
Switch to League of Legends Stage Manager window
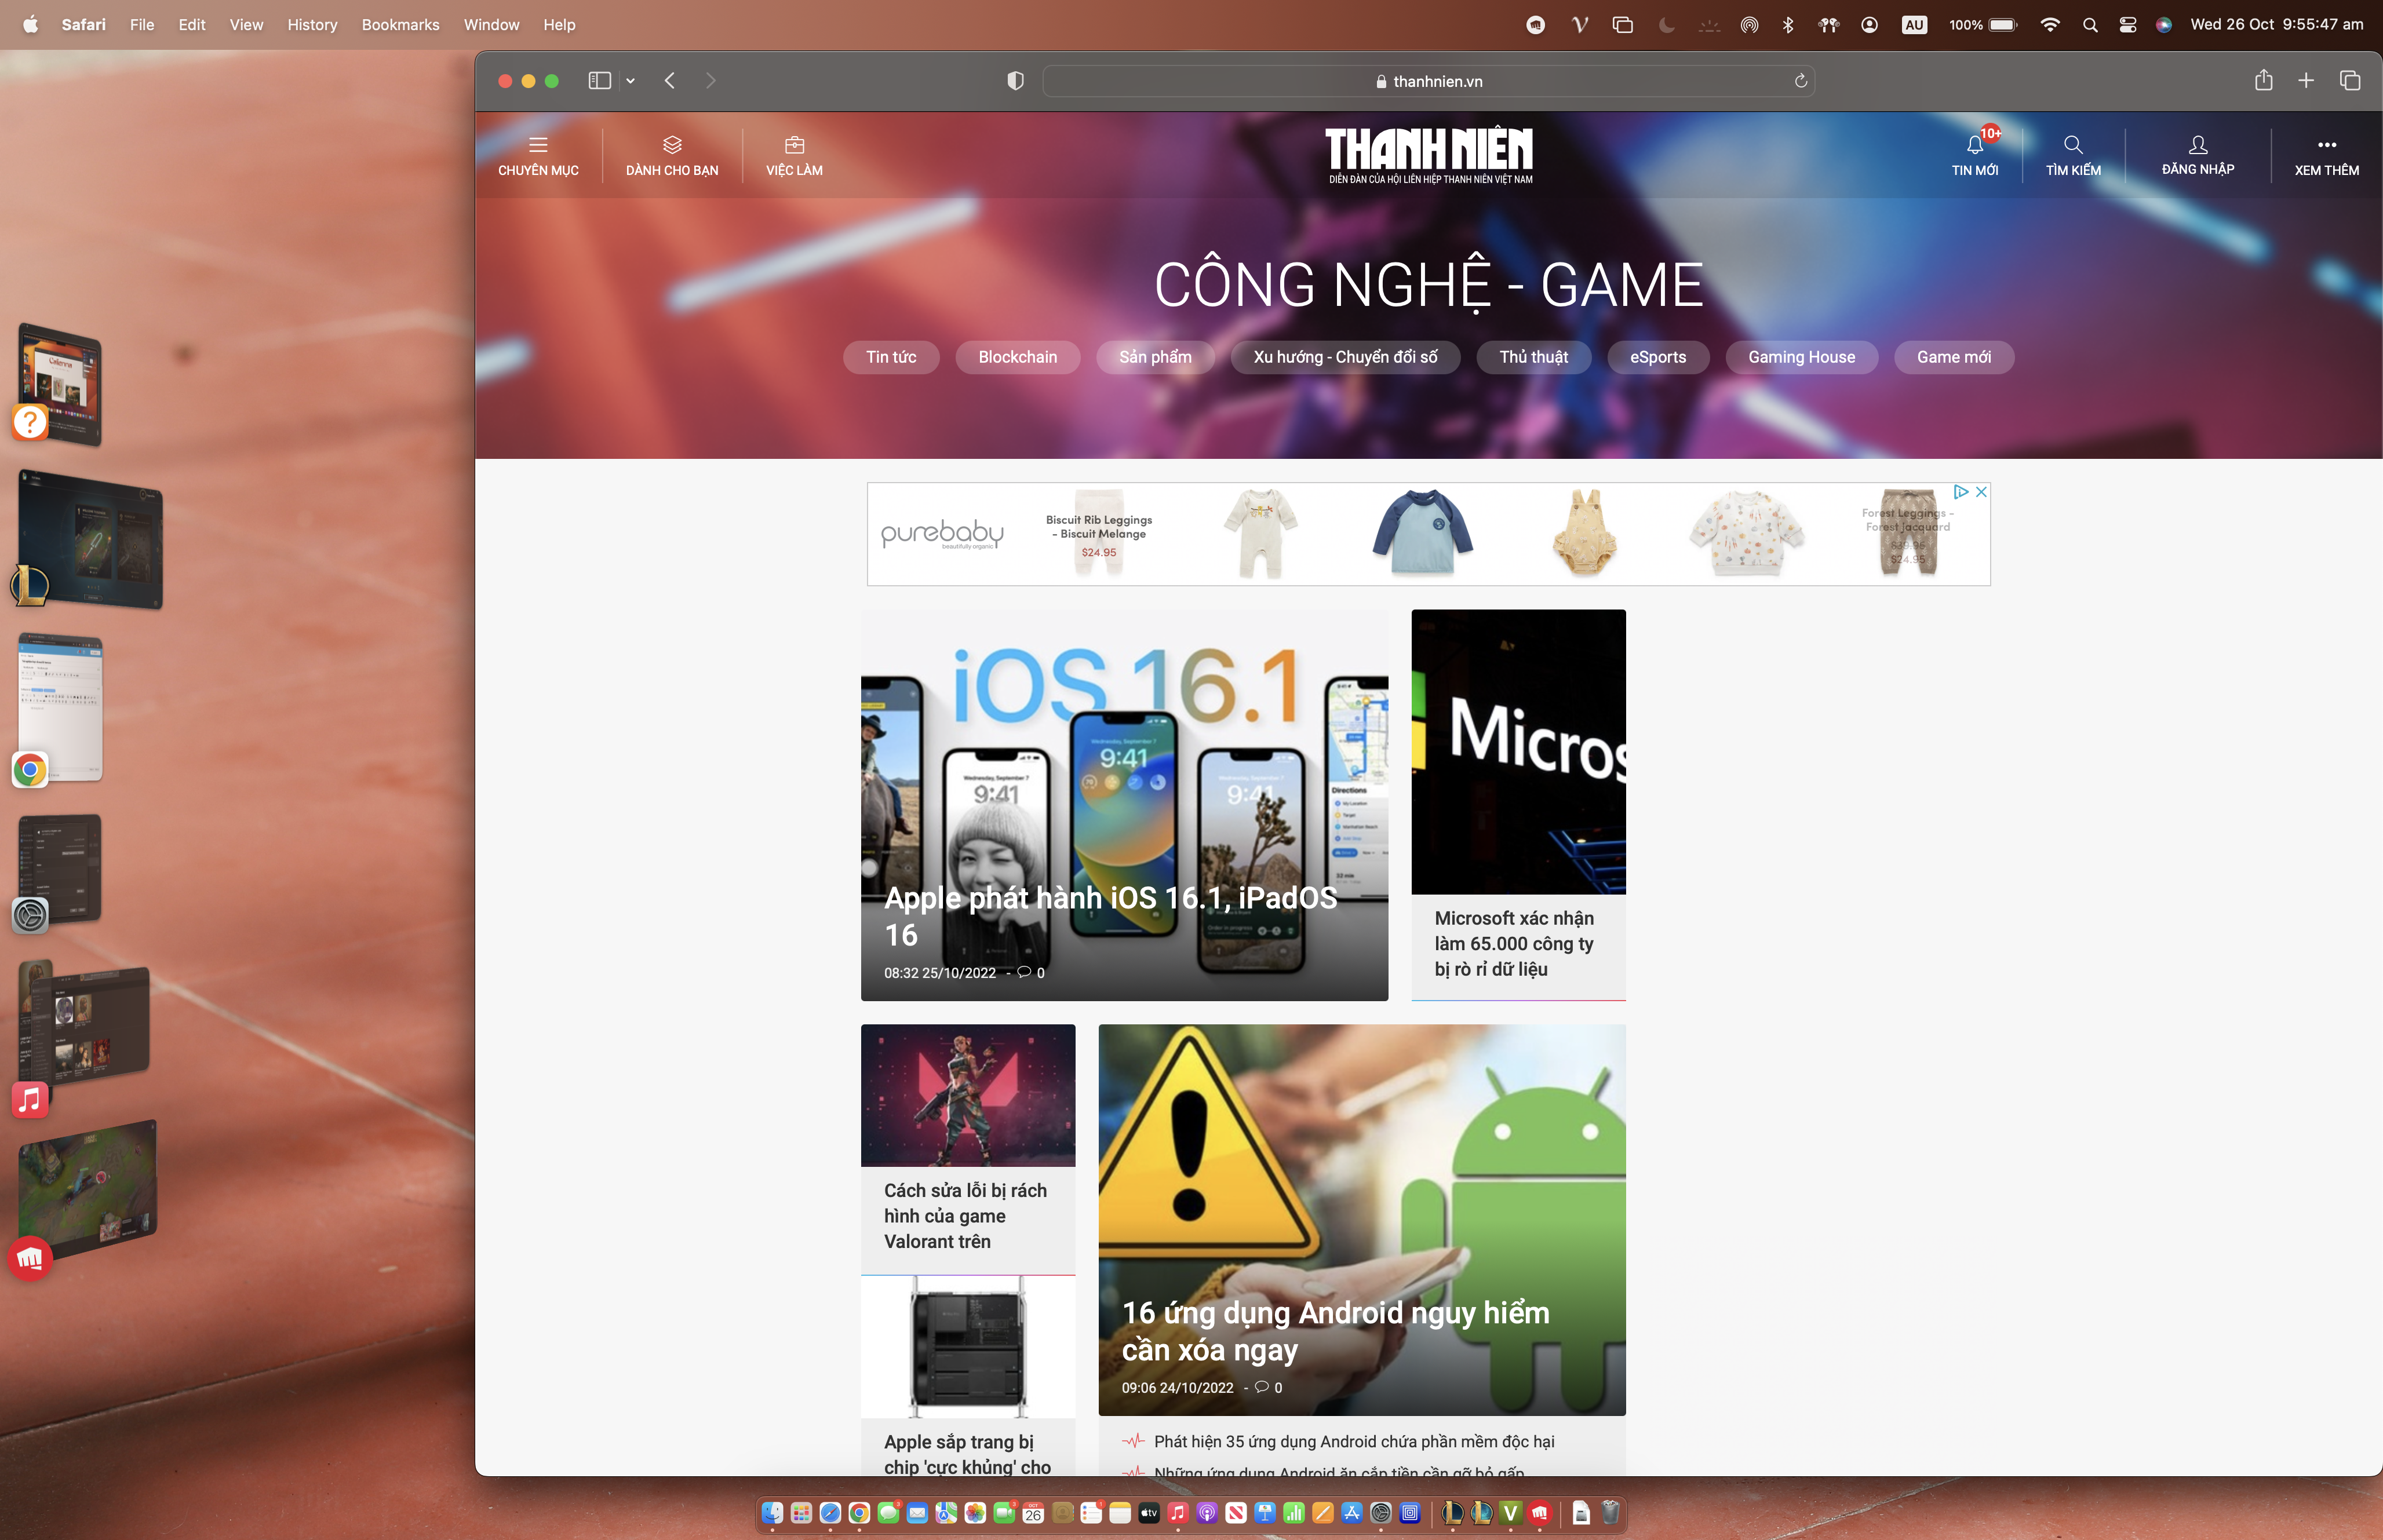[90, 540]
